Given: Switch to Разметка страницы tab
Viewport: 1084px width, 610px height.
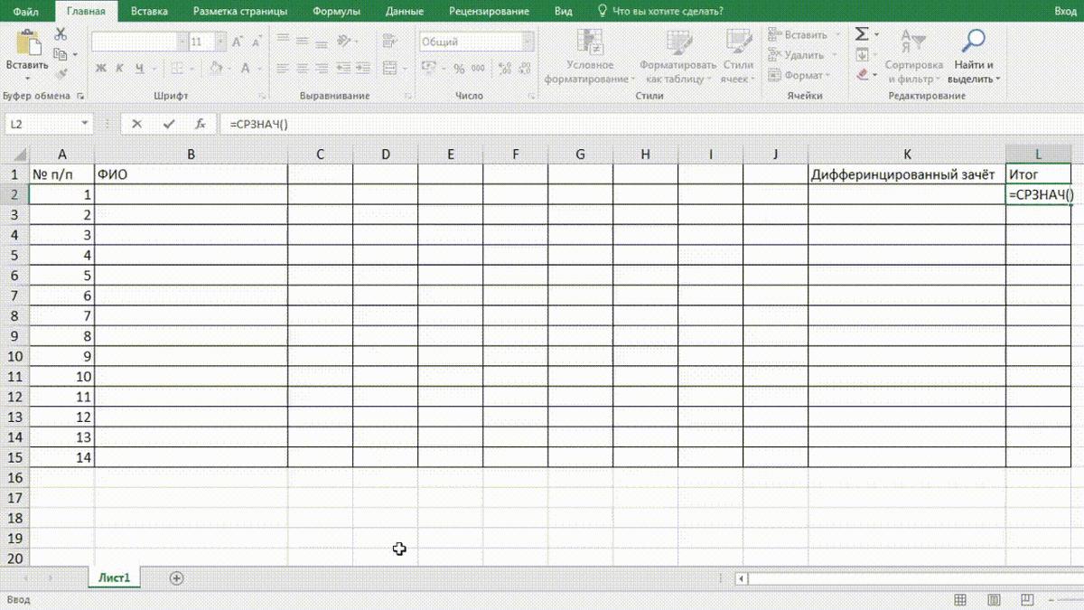Looking at the screenshot, I should click(x=240, y=12).
